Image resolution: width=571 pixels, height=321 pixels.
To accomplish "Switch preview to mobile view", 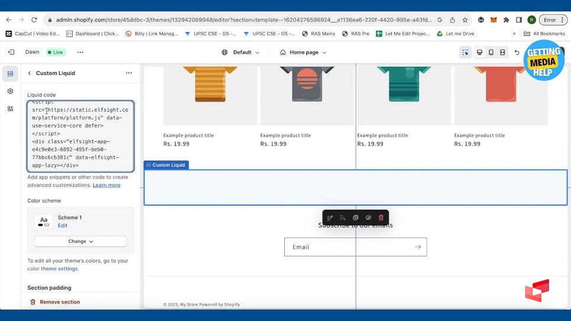I will click(x=491, y=53).
